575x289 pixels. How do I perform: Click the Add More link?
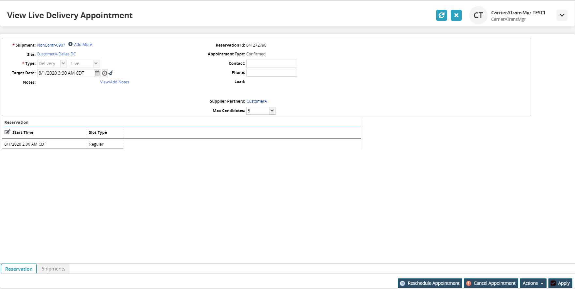pyautogui.click(x=83, y=45)
